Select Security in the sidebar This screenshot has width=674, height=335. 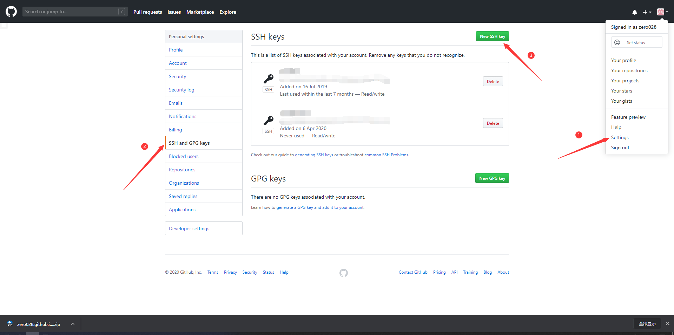(x=204, y=76)
